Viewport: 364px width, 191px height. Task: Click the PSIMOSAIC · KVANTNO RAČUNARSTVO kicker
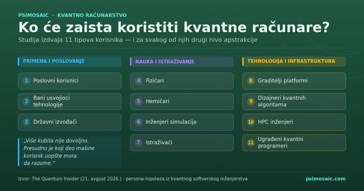point(72,15)
